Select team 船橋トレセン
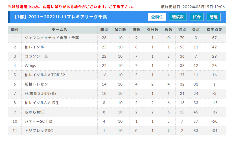 click(36, 84)
